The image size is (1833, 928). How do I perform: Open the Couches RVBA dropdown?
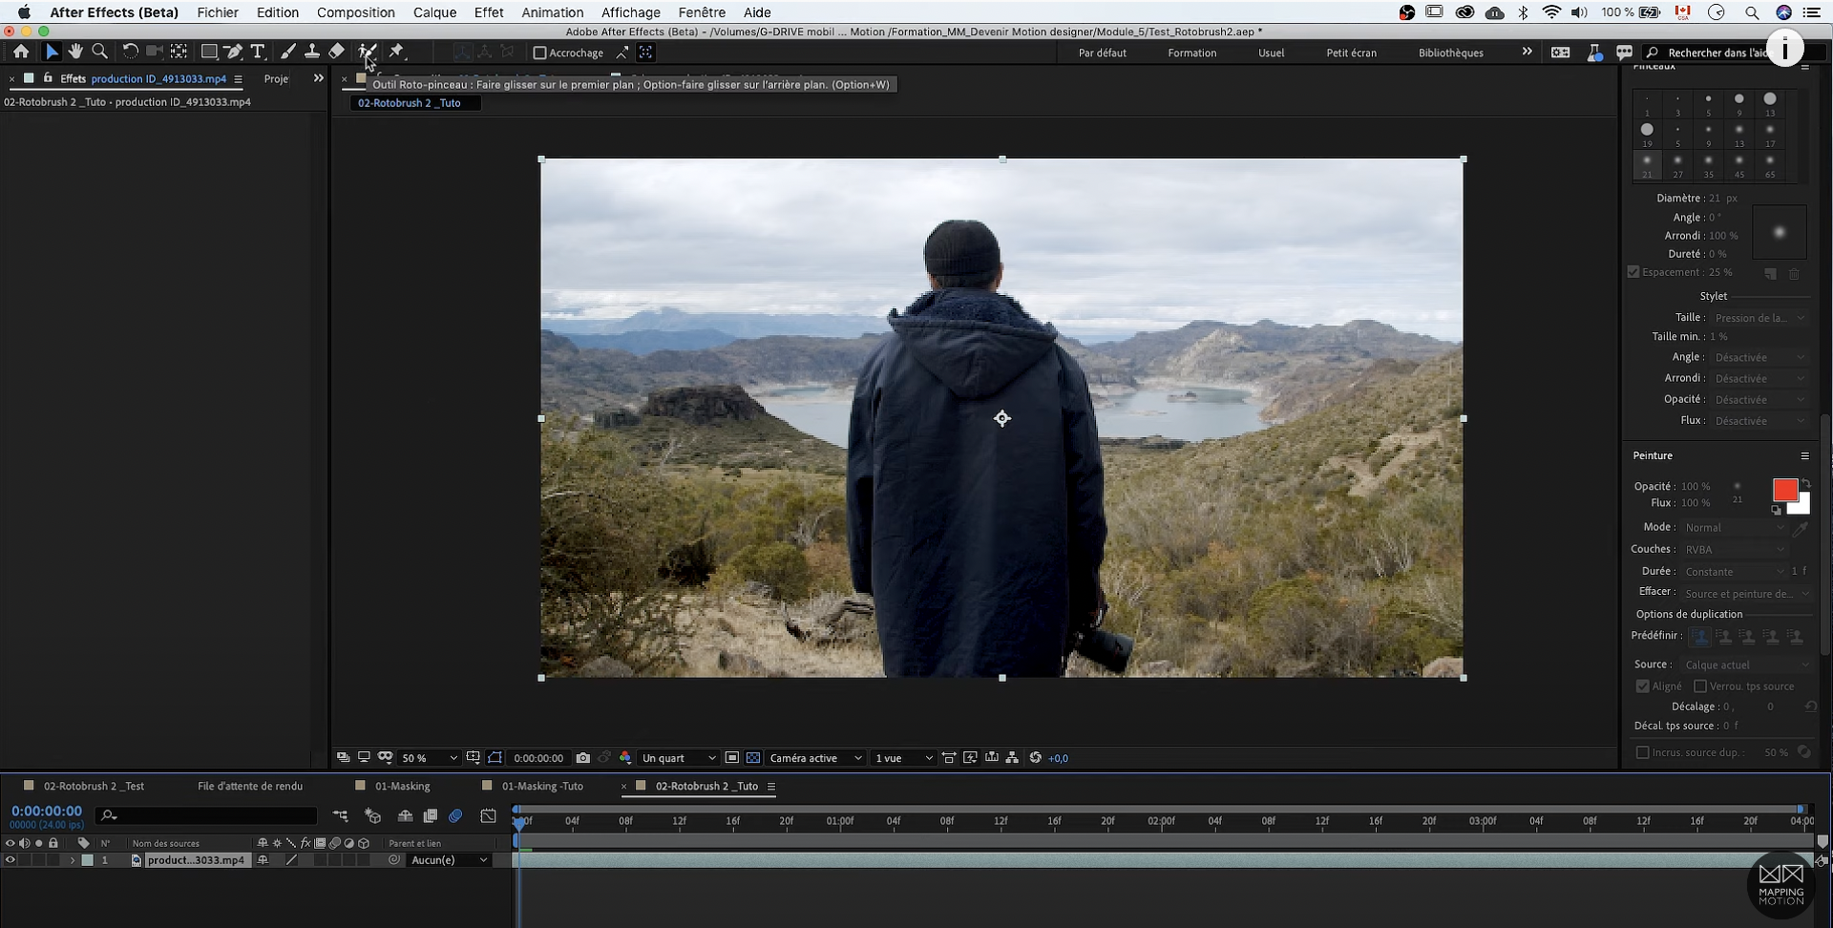click(1734, 549)
